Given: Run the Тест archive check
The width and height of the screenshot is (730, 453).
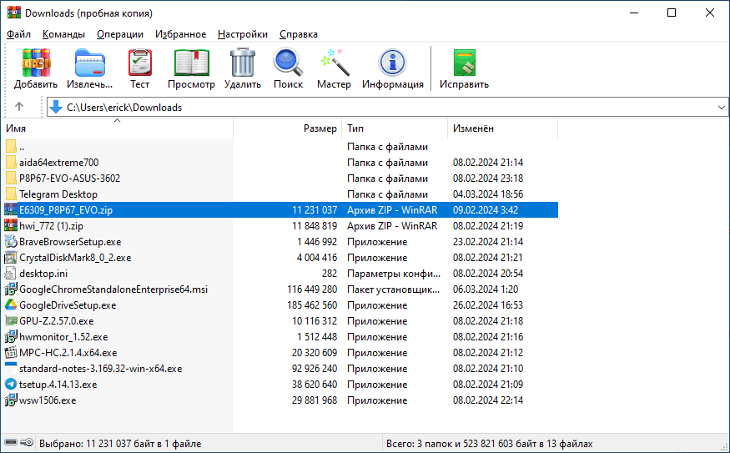Looking at the screenshot, I should [x=139, y=63].
